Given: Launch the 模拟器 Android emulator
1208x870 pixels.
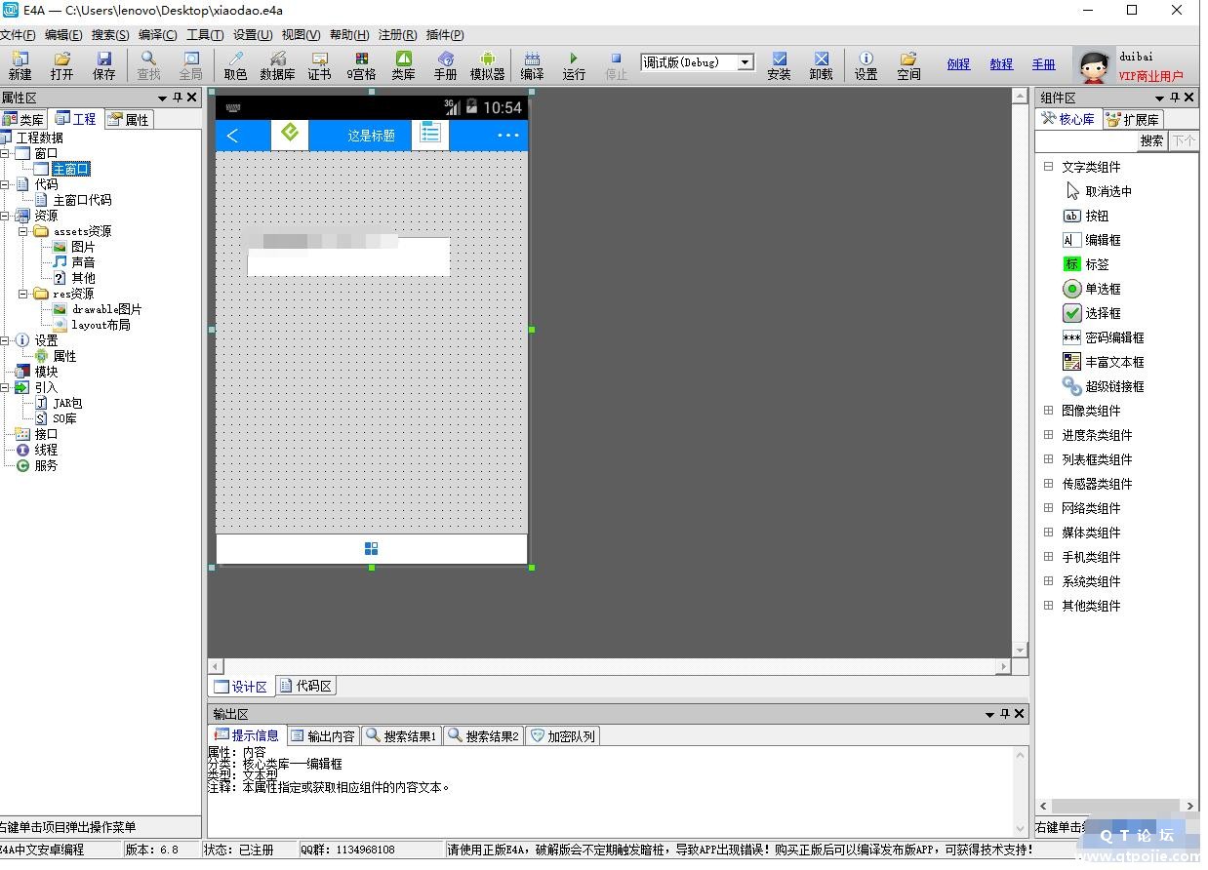Looking at the screenshot, I should click(x=487, y=65).
